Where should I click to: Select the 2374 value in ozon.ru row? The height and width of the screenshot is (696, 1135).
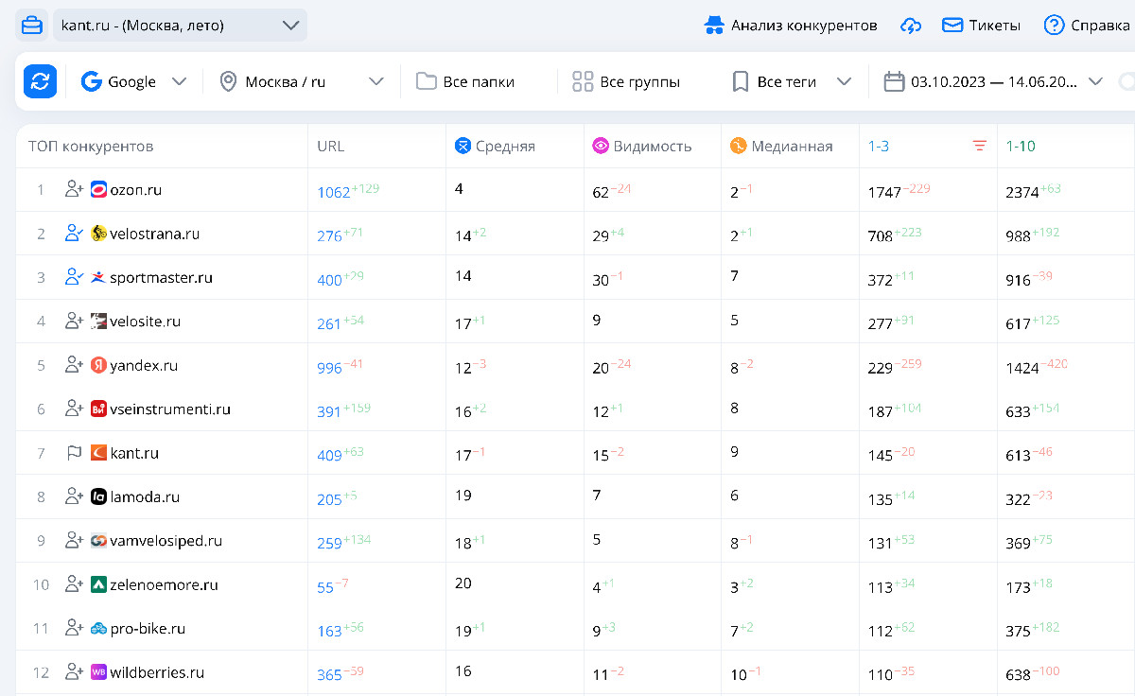[x=1023, y=193]
